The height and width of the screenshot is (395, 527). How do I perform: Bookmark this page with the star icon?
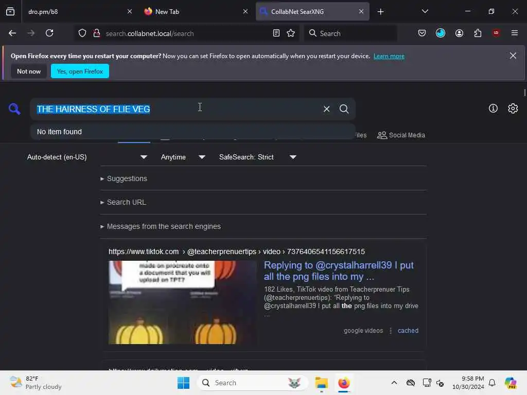coord(291,33)
